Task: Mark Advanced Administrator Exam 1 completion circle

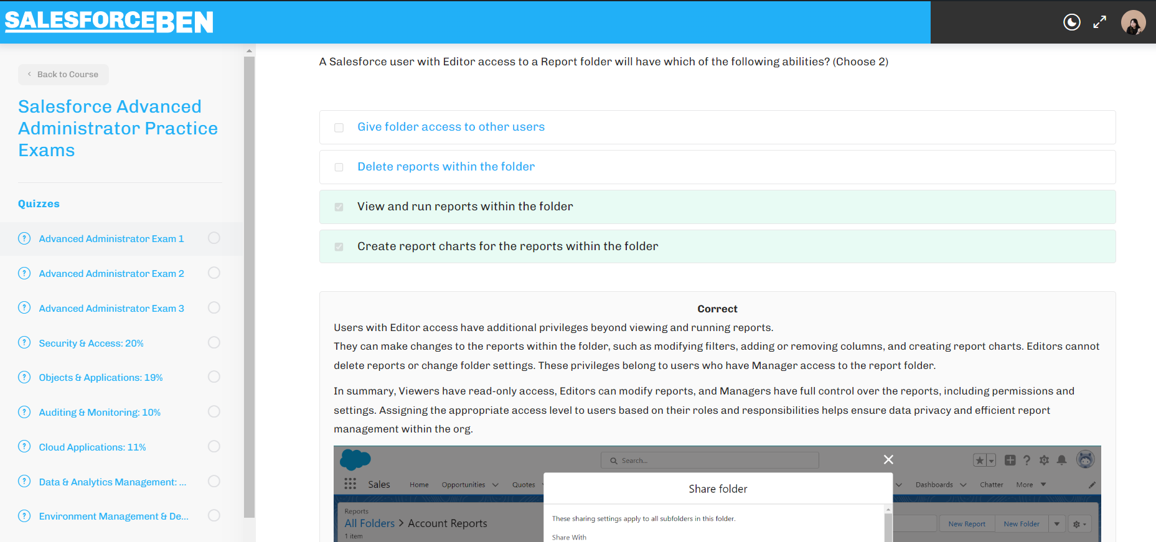Action: (214, 238)
